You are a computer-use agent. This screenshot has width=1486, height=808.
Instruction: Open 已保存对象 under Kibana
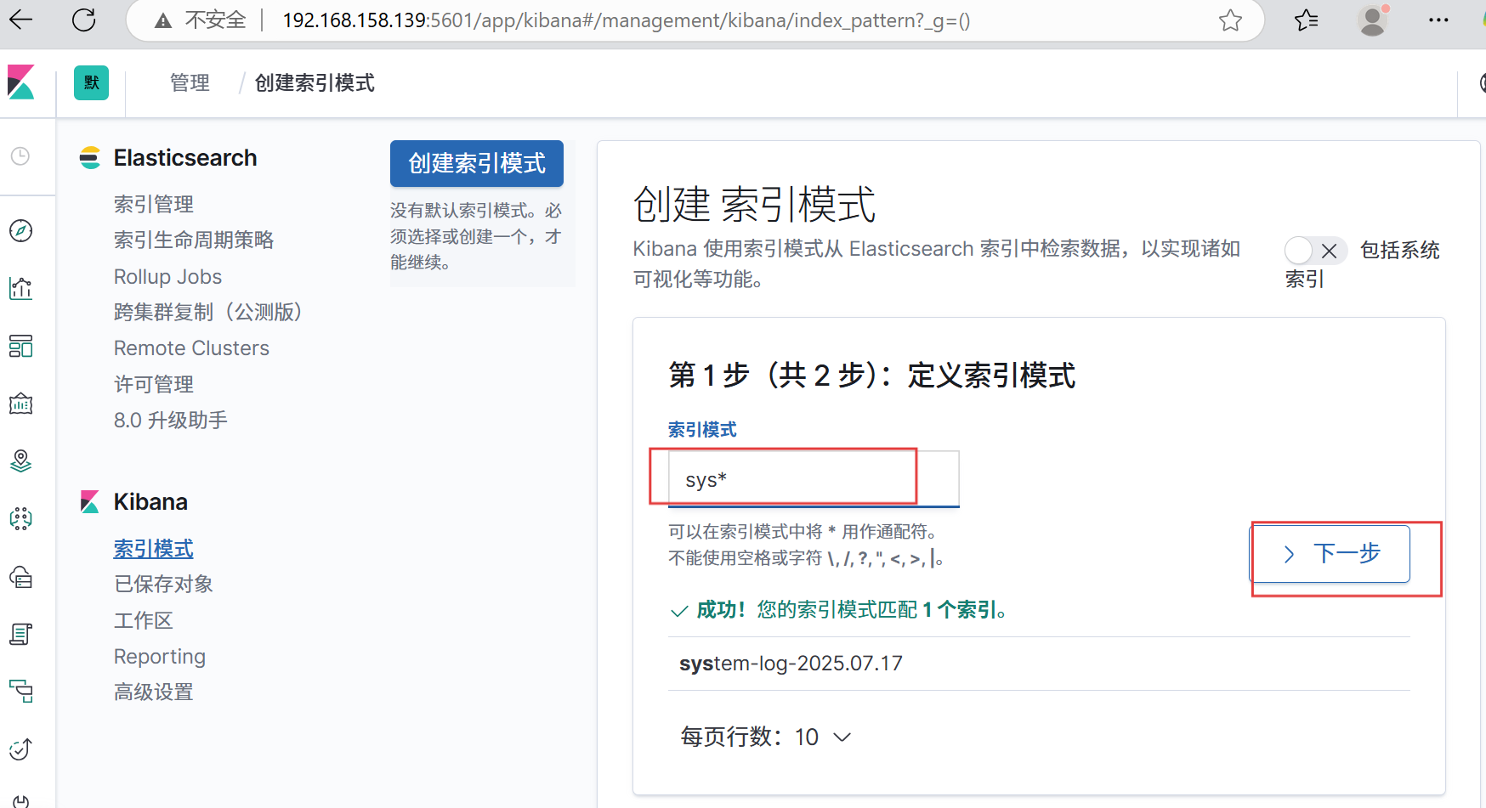(163, 585)
